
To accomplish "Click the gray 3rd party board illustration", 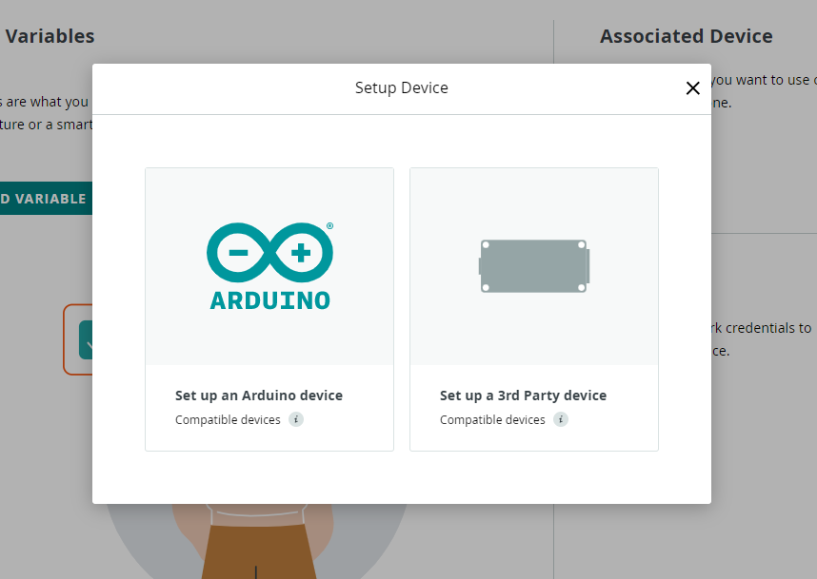I will [534, 266].
